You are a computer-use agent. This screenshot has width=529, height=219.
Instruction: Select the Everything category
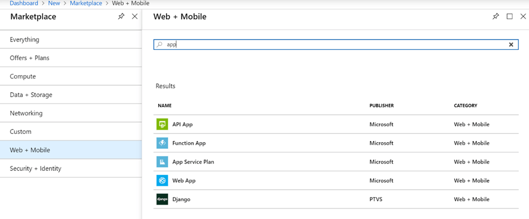point(71,40)
